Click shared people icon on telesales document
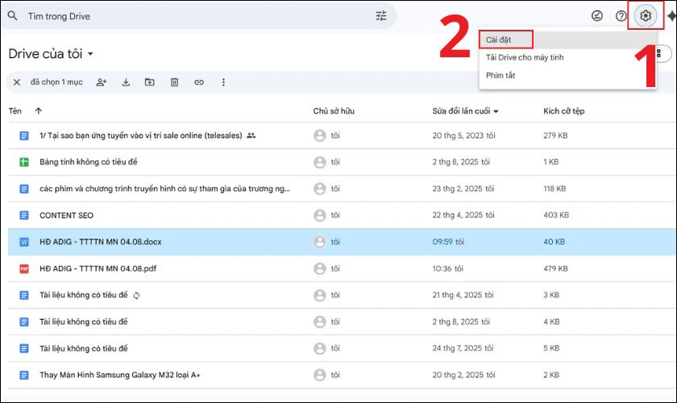This screenshot has width=677, height=403. [x=251, y=135]
